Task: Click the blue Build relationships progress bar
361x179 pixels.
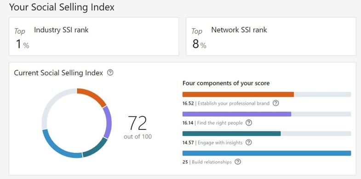Action: (267, 153)
